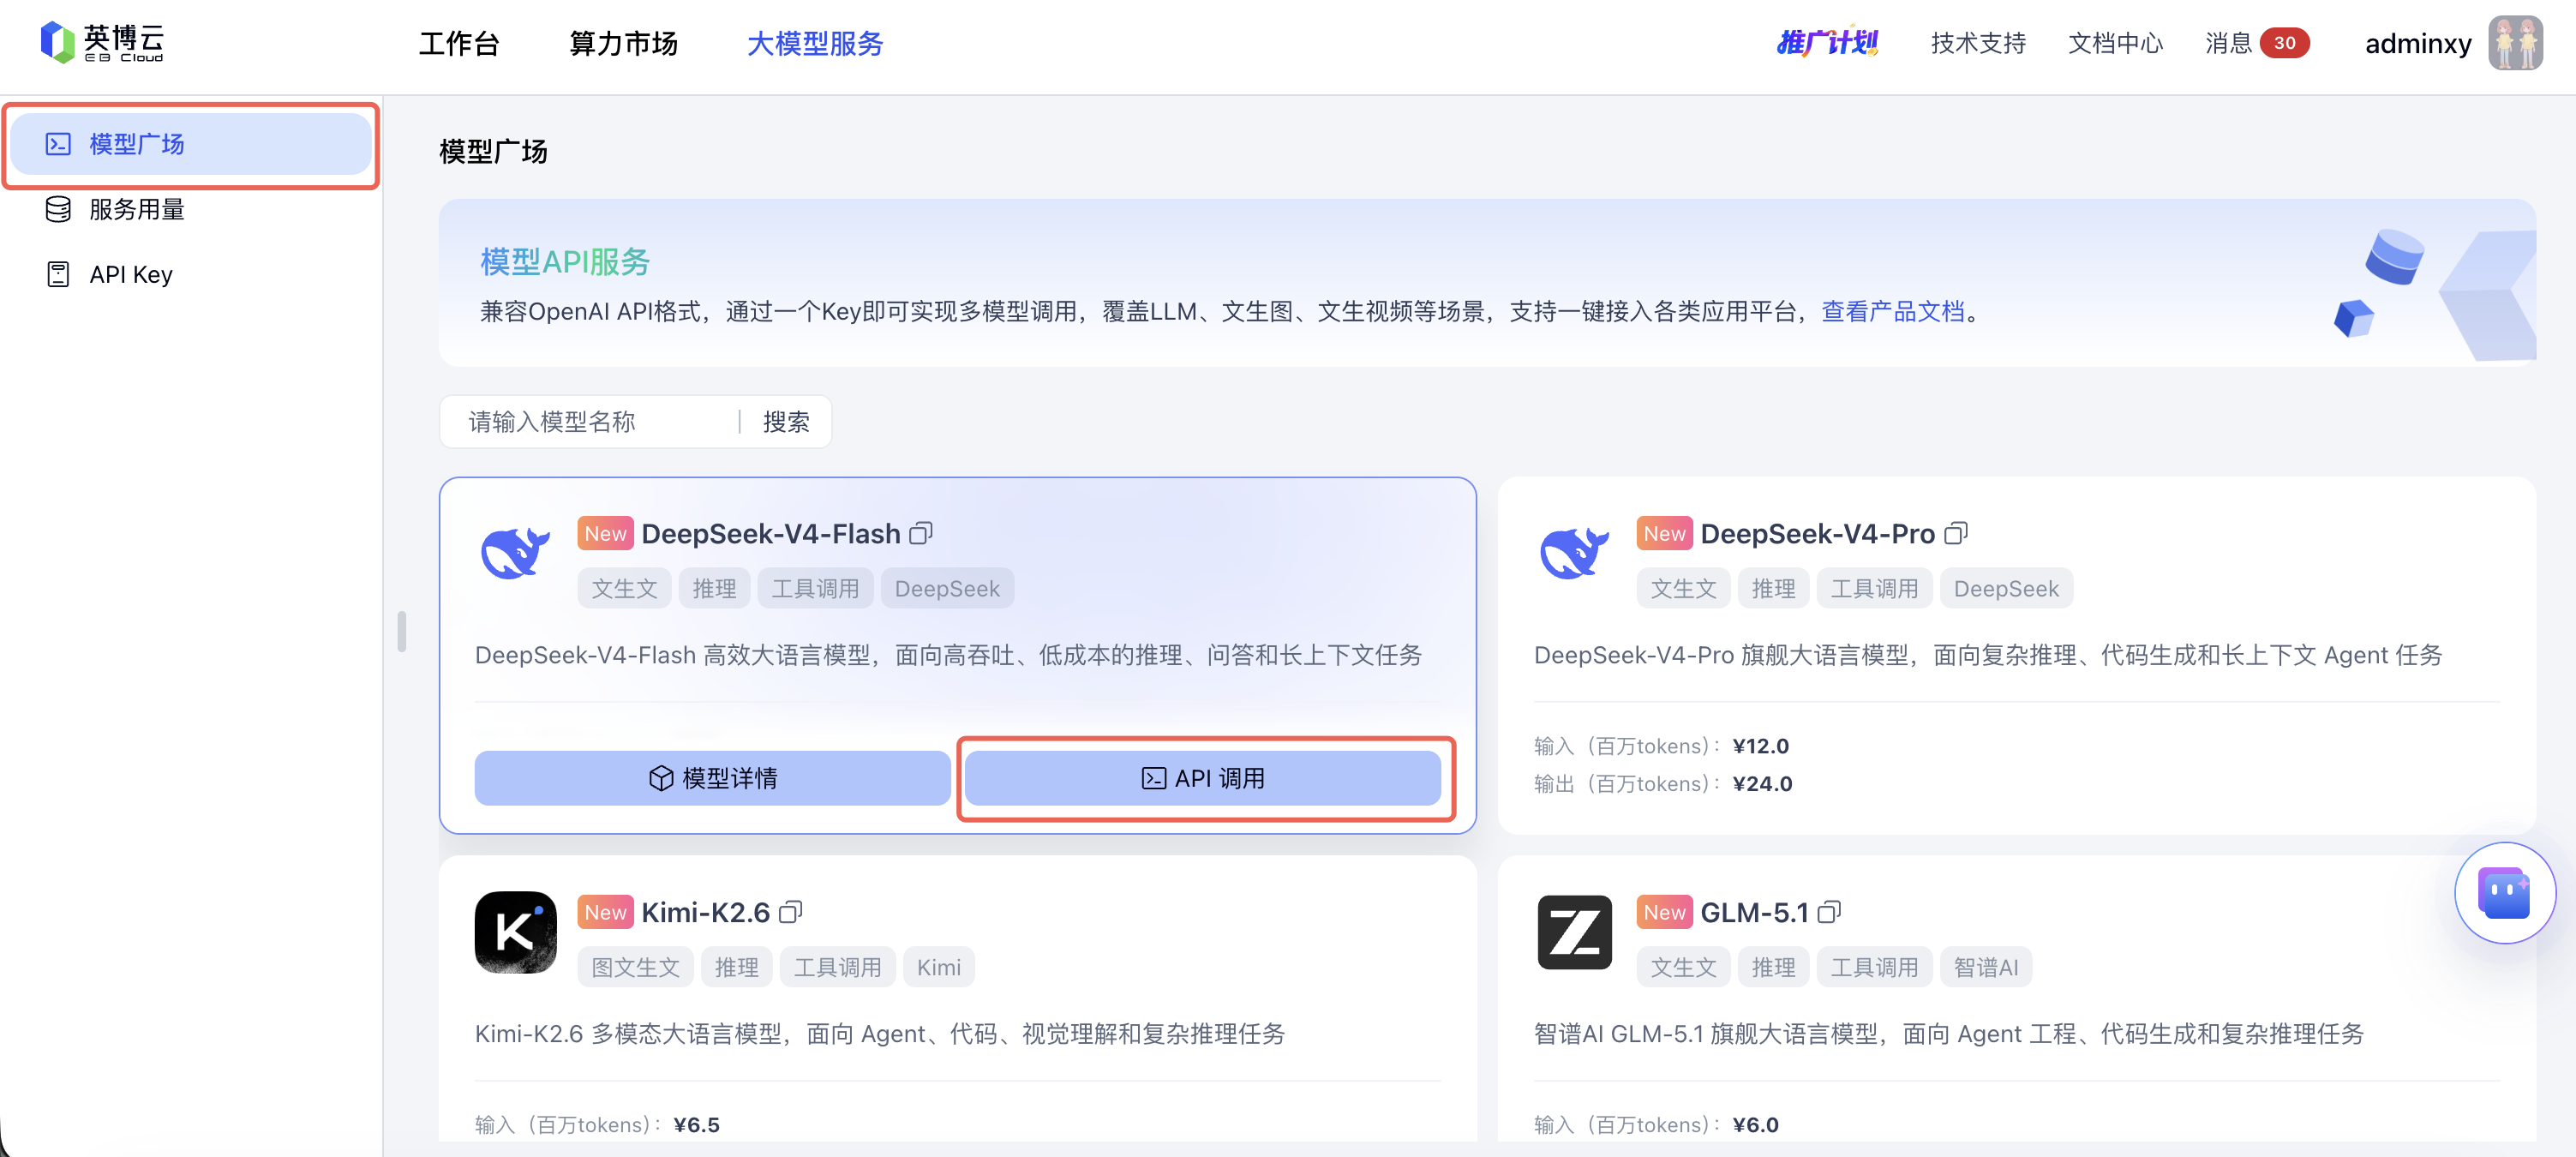Open 服务用量 in the sidebar
Image resolution: width=2576 pixels, height=1157 pixels.
pos(191,209)
